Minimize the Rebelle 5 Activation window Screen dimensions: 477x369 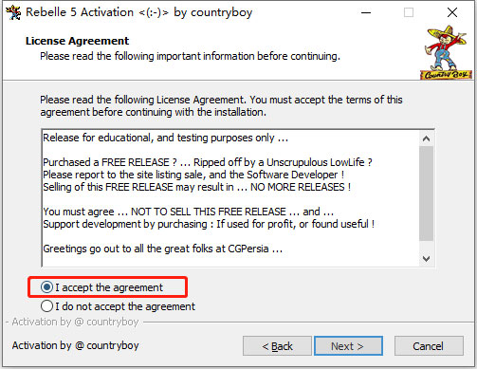(x=366, y=12)
